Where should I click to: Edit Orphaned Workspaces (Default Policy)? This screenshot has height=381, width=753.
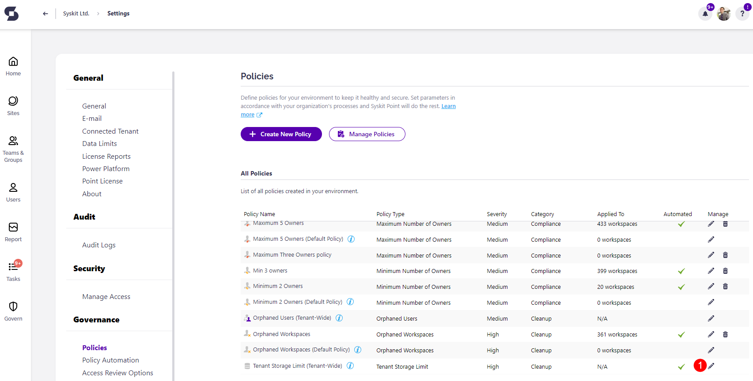[711, 350]
